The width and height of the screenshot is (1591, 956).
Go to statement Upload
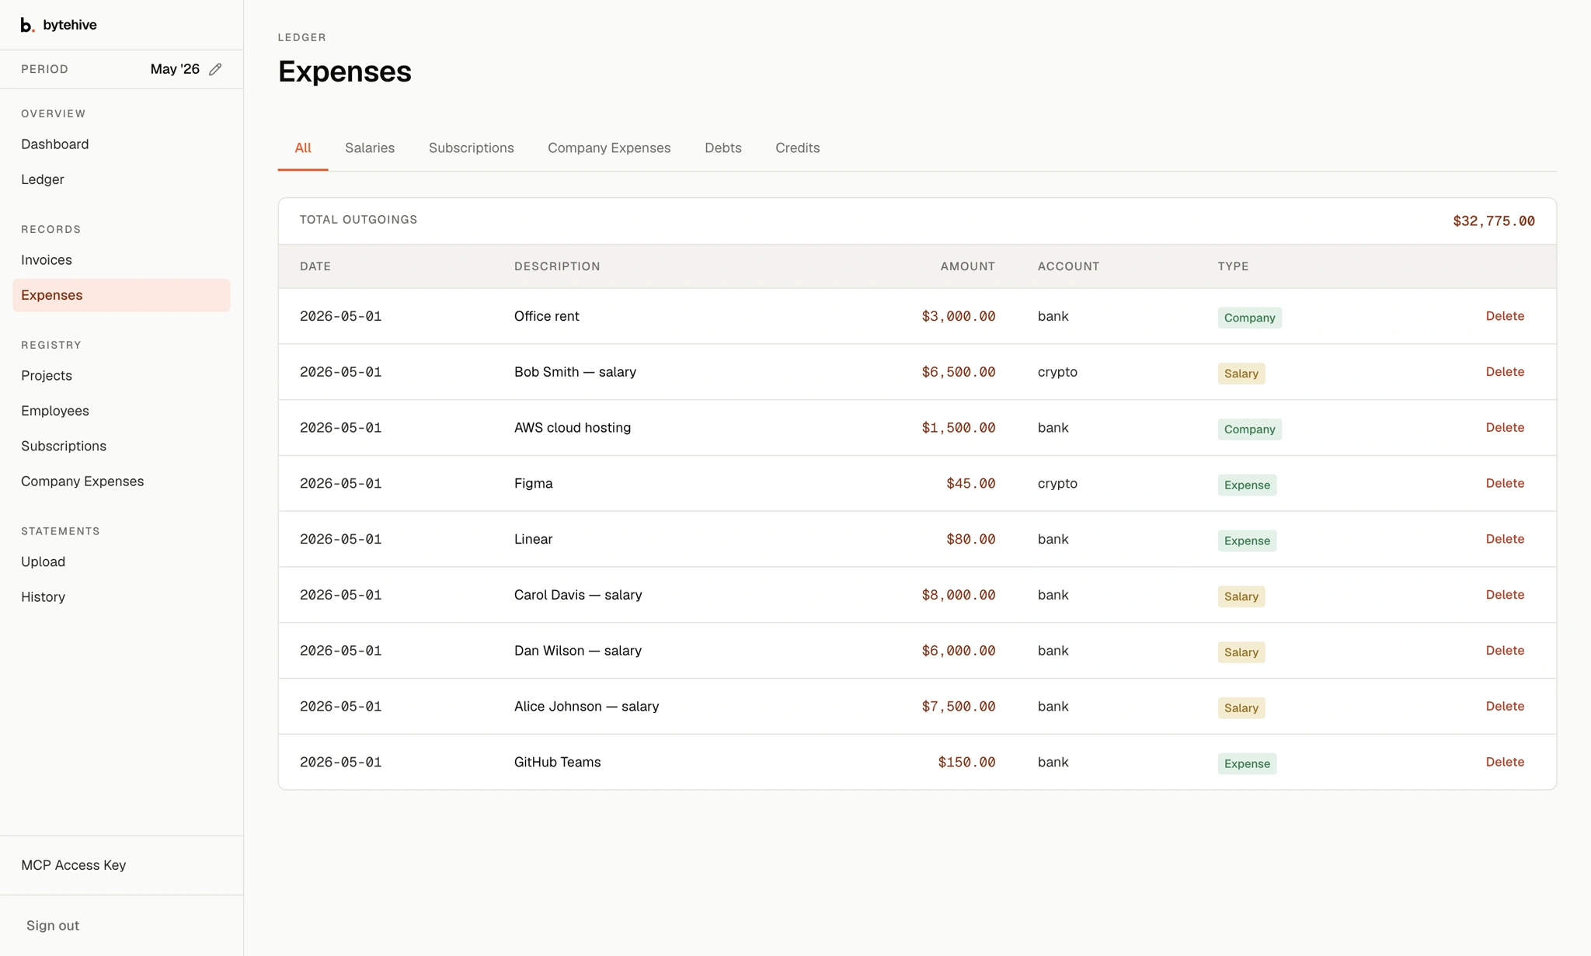coord(44,562)
